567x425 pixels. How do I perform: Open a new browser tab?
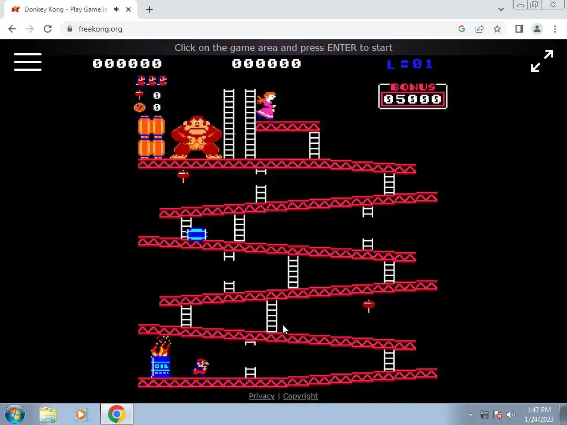(x=150, y=9)
